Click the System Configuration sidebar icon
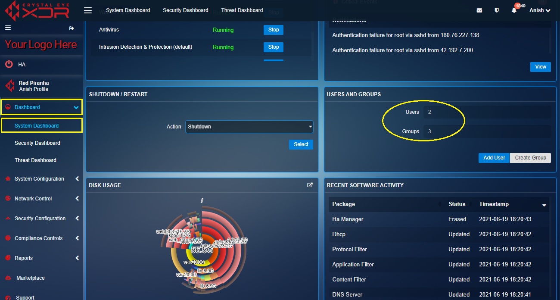This screenshot has width=560, height=300. point(7,179)
